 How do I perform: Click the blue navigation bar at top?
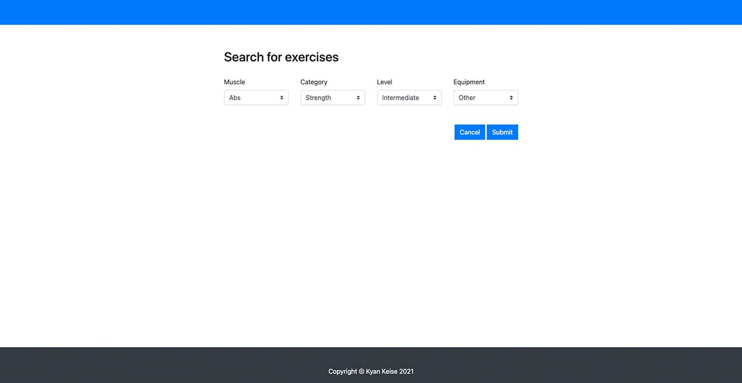(x=371, y=12)
